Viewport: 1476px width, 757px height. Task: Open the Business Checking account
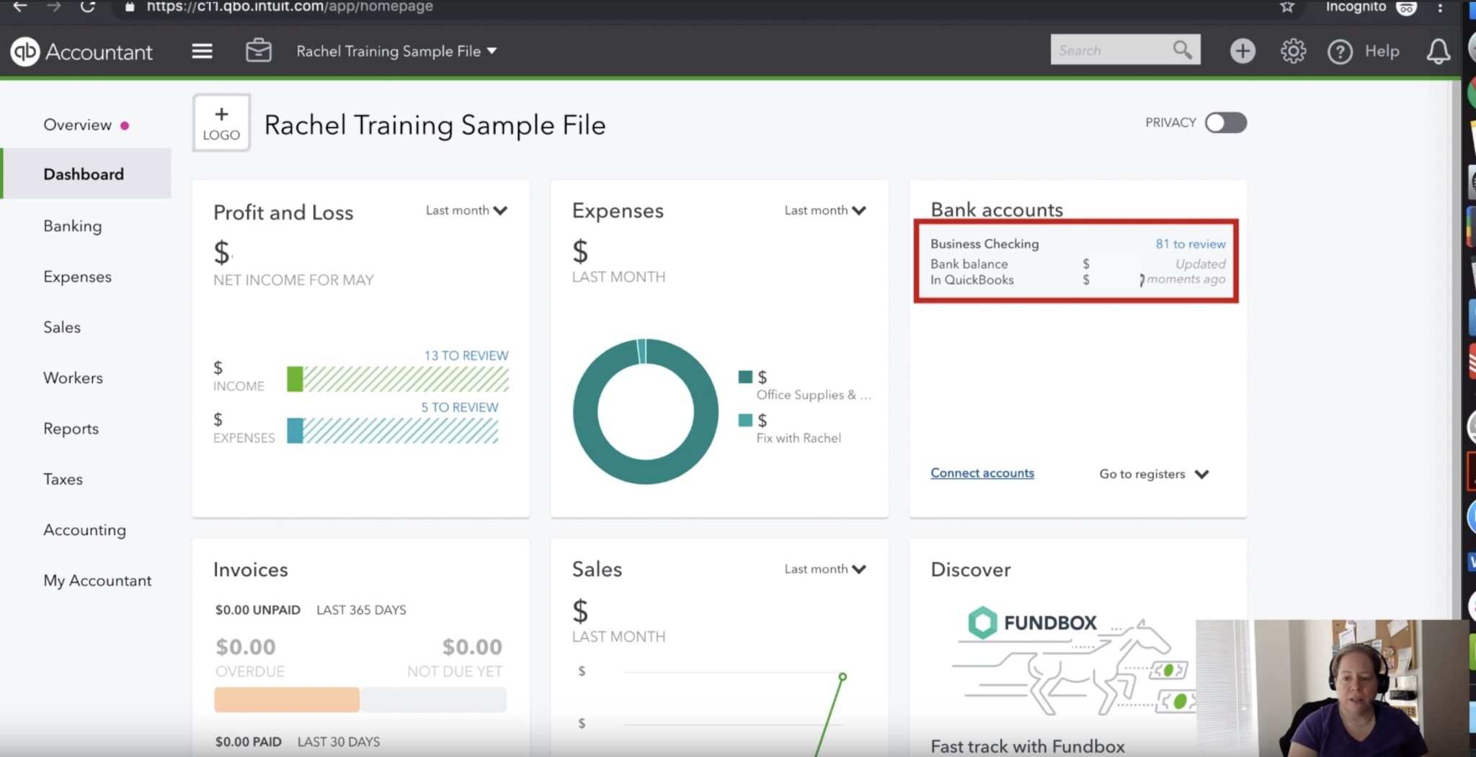pyautogui.click(x=984, y=243)
